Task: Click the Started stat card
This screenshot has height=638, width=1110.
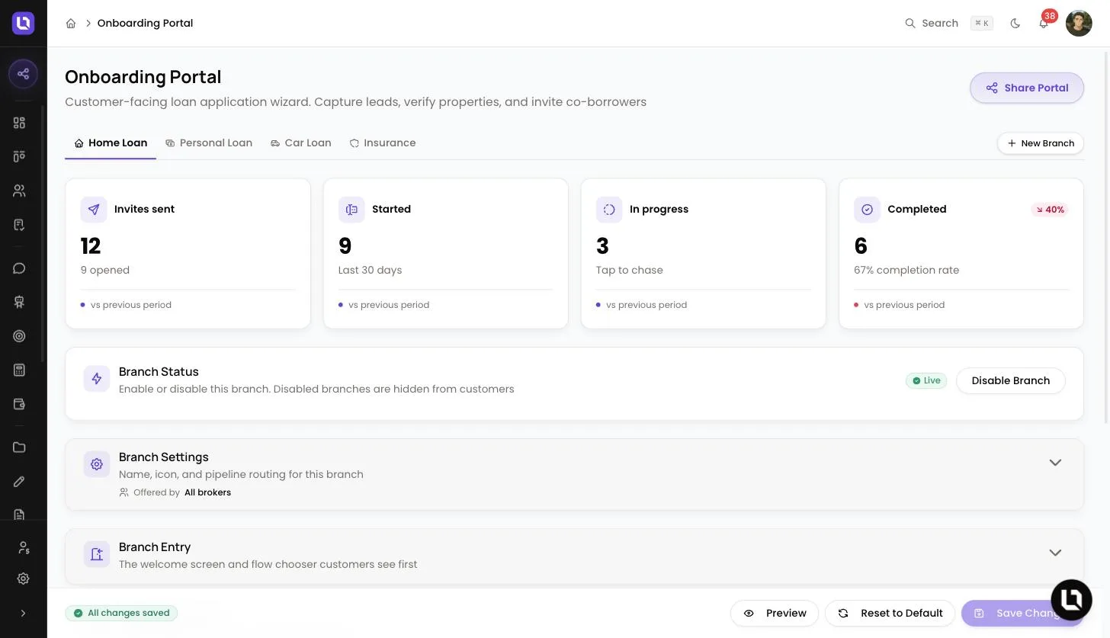Action: [x=446, y=254]
